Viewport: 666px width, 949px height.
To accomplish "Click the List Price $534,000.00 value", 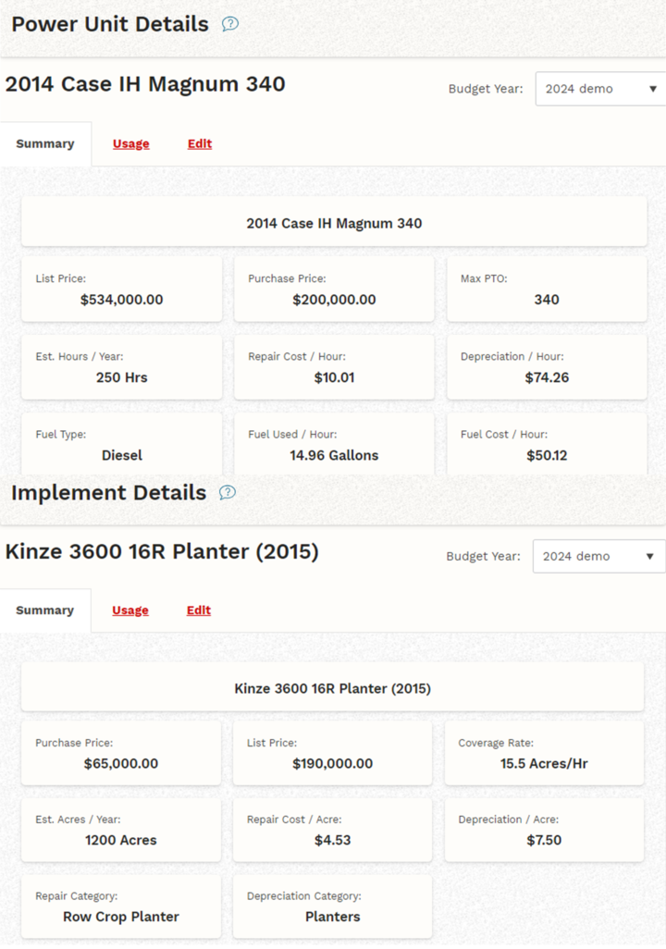I will tap(122, 300).
